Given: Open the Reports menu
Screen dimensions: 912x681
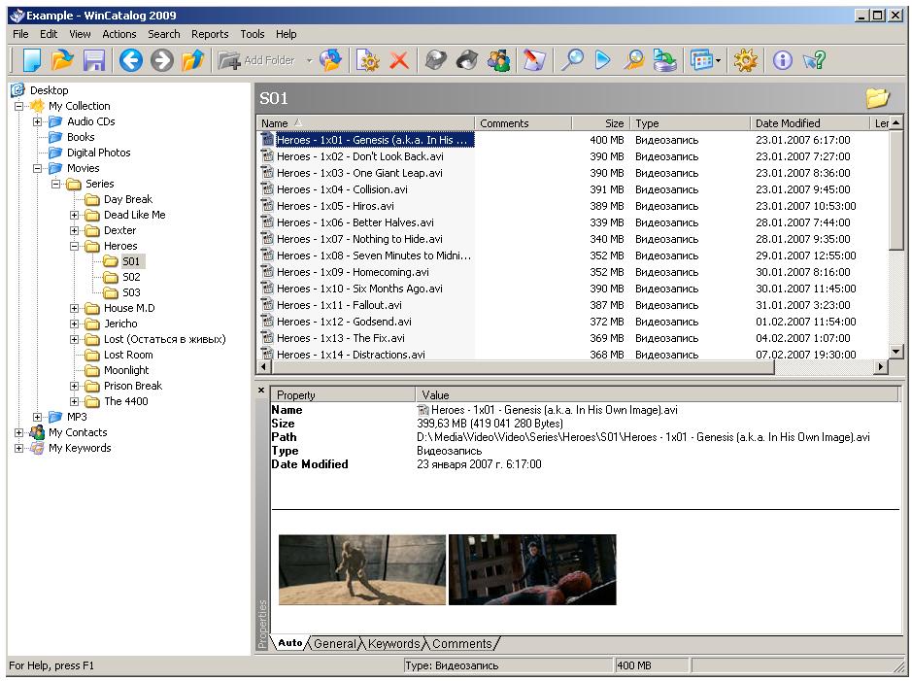Looking at the screenshot, I should coord(210,34).
